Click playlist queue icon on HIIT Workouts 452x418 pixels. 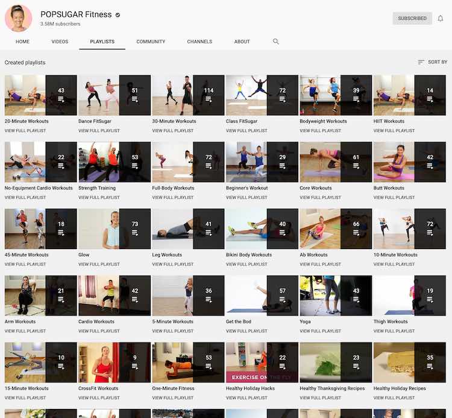coord(430,100)
